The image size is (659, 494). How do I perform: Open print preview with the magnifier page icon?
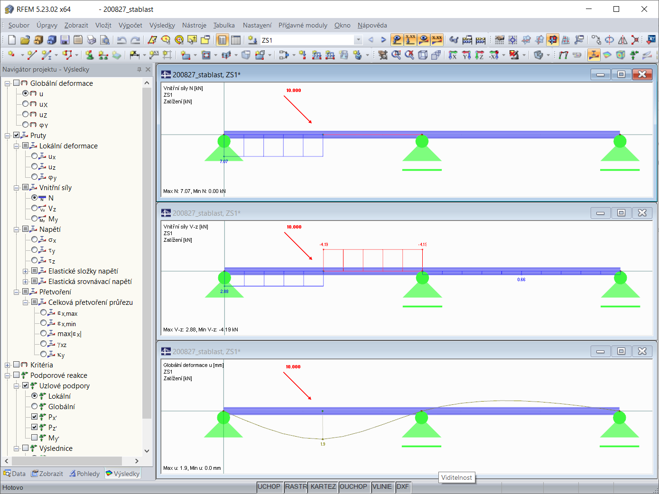click(105, 40)
